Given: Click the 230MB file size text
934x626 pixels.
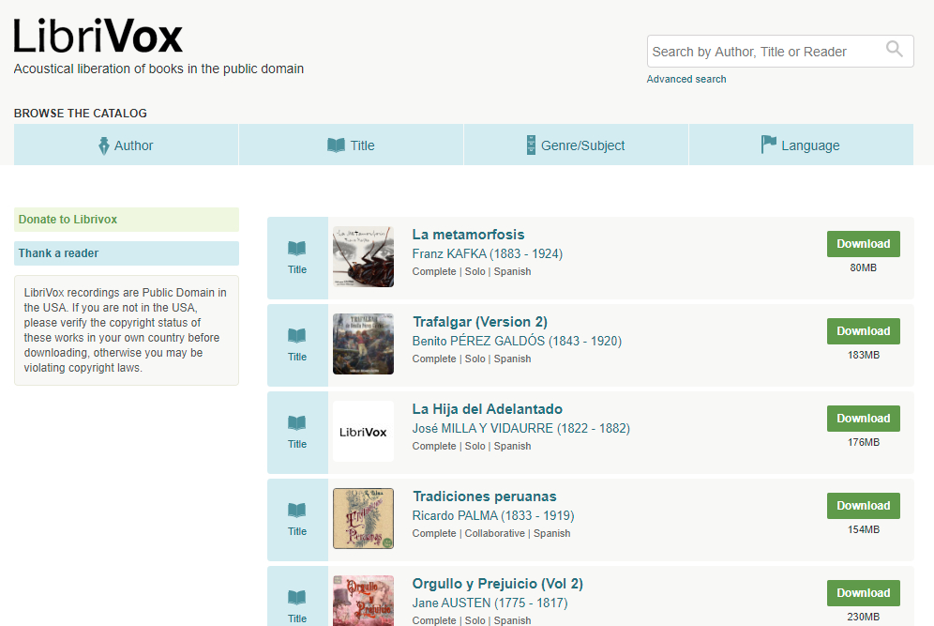Looking at the screenshot, I should coord(863,617).
